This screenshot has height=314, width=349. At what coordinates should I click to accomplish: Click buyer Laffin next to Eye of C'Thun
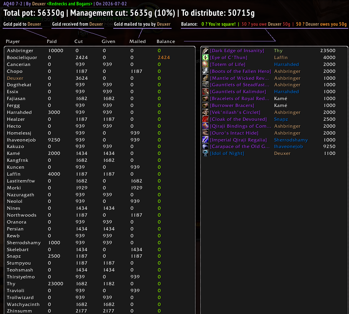click(x=281, y=58)
